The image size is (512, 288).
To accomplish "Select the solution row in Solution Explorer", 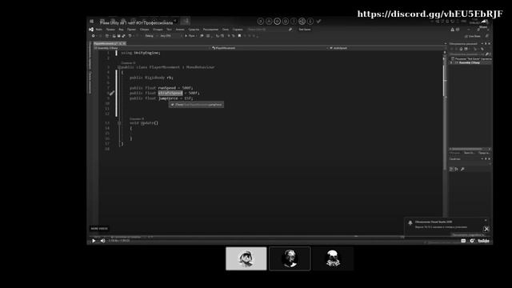I will [471, 58].
